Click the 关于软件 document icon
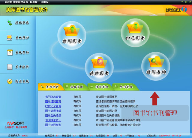 pyautogui.click(x=10, y=67)
